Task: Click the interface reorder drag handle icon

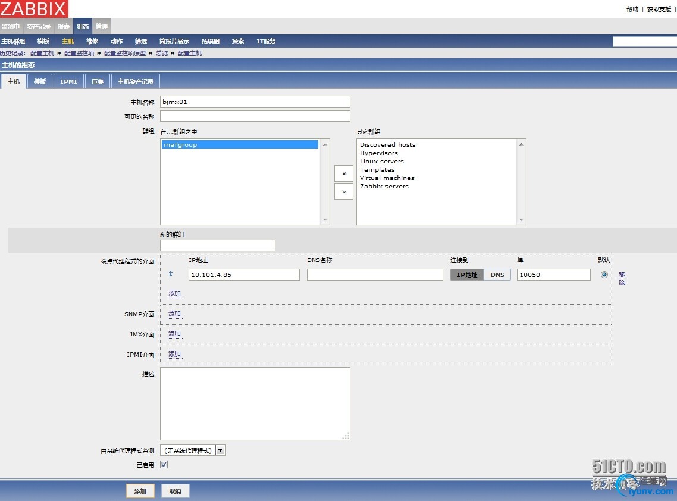Action: 171,274
